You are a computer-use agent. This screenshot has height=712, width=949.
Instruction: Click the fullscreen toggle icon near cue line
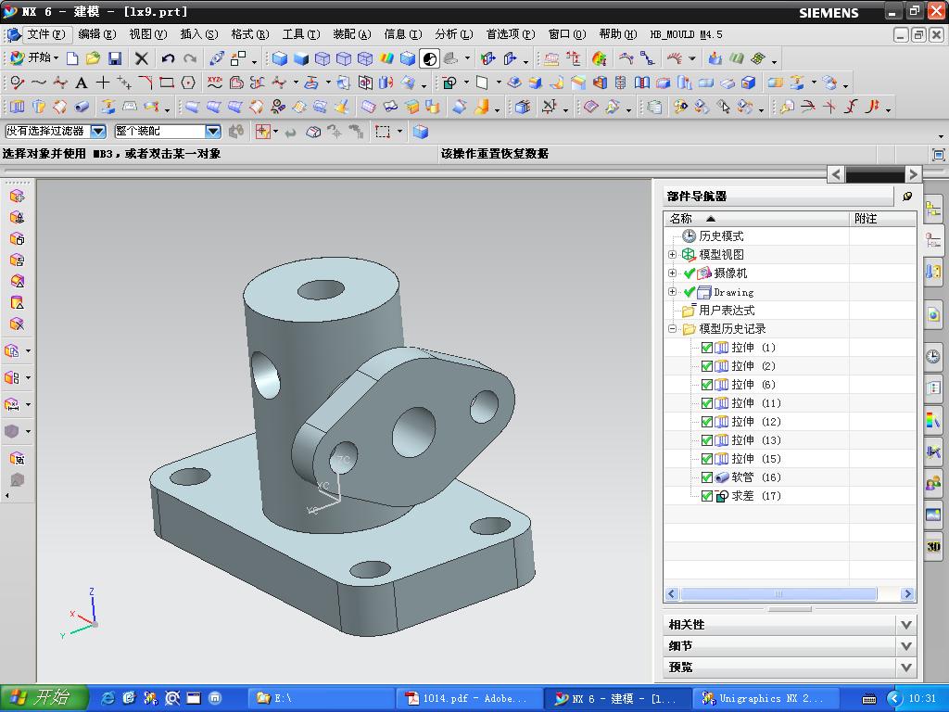pos(938,155)
